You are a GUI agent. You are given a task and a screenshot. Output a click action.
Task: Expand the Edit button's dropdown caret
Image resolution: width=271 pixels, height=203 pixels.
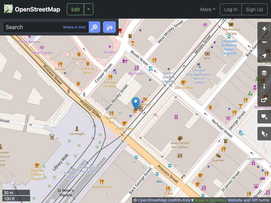tap(88, 9)
